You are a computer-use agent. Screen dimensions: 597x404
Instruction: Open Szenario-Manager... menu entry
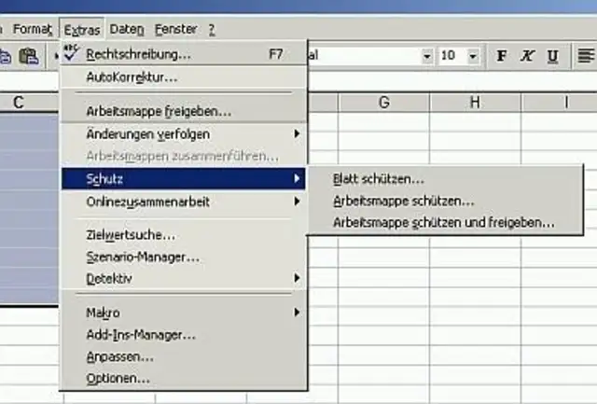pos(184,257)
